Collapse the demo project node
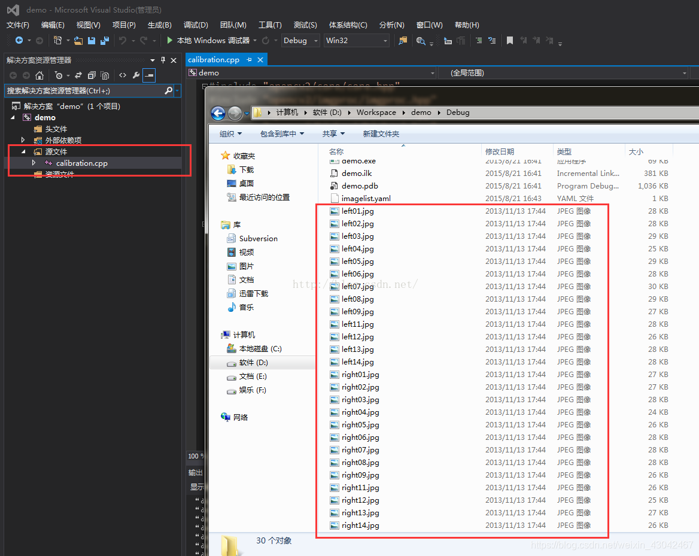699x556 pixels. pos(13,118)
